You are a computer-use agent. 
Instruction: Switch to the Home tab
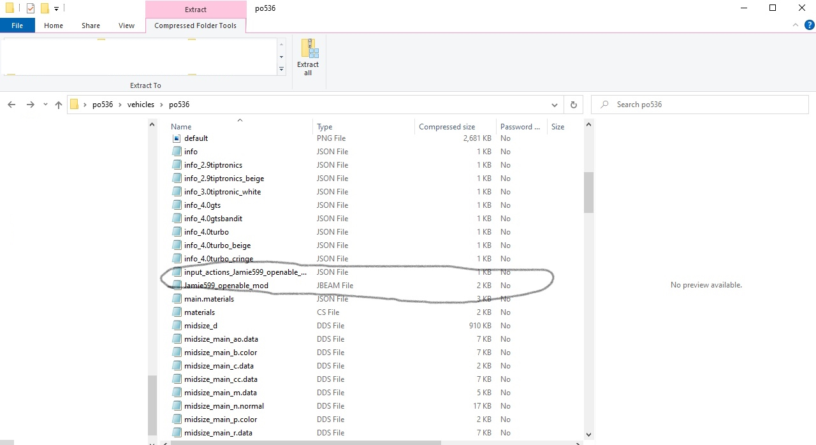click(x=54, y=26)
